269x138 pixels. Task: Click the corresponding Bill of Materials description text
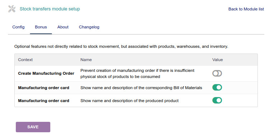point(141,88)
